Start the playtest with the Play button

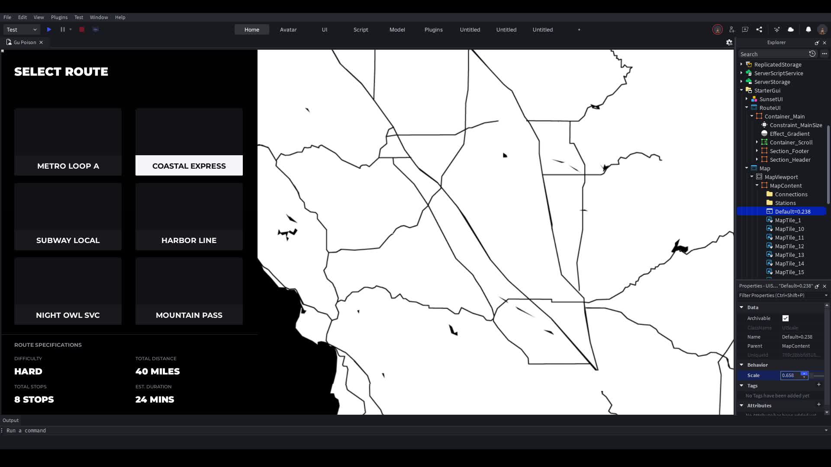click(x=49, y=29)
